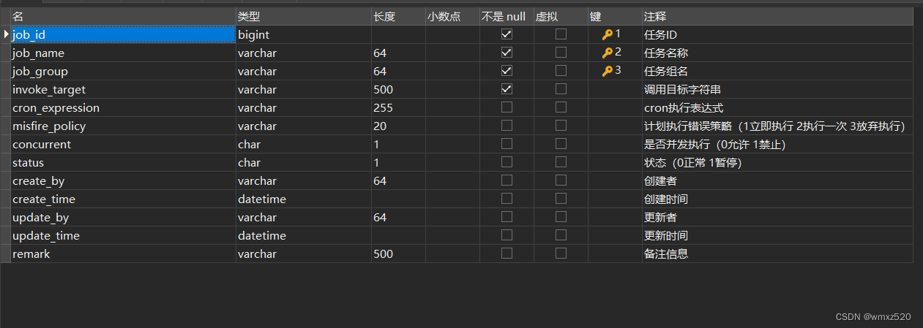The height and width of the screenshot is (328, 923).
Task: Click the length 500 cell of invoke_target
Action: coord(398,89)
